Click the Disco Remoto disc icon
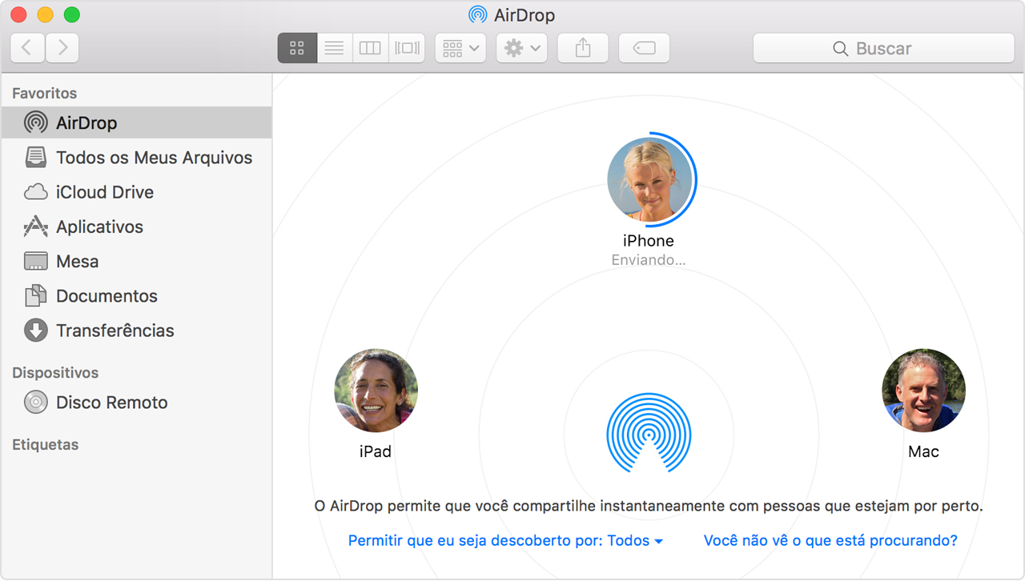1025x581 pixels. pyautogui.click(x=35, y=402)
